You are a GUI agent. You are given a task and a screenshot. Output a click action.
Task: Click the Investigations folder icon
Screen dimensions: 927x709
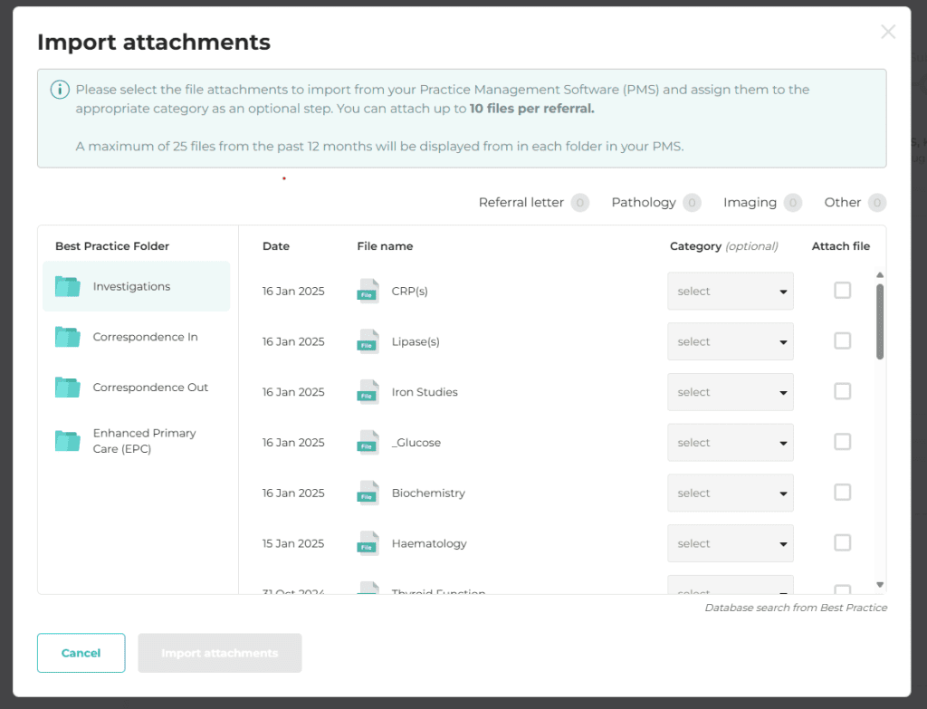click(68, 286)
